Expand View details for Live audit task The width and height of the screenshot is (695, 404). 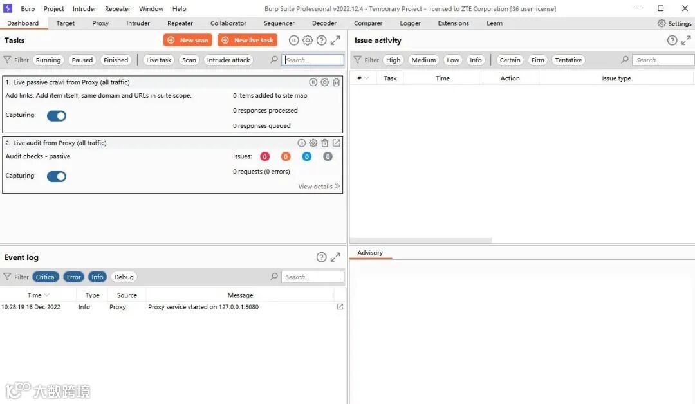[x=319, y=187]
